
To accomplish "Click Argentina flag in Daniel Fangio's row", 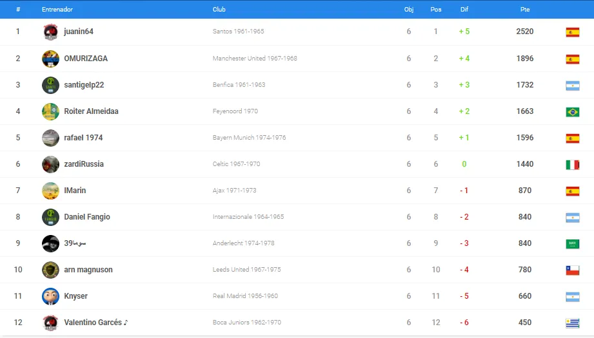I will pyautogui.click(x=573, y=218).
